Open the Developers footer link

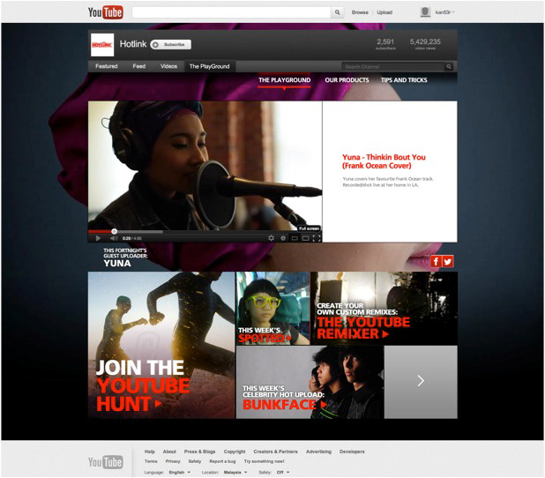pos(352,452)
